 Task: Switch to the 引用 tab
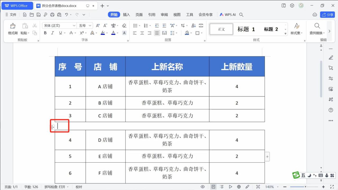152,15
